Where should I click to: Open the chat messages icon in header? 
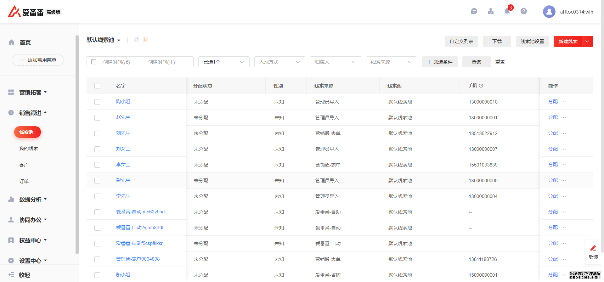coord(474,11)
